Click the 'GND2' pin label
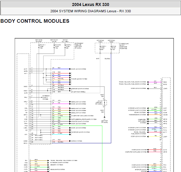 [26, 86]
